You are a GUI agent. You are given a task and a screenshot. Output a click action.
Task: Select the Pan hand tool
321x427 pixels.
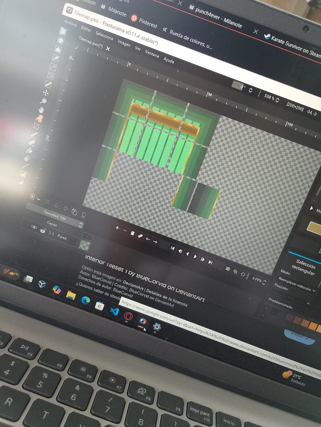[42, 110]
